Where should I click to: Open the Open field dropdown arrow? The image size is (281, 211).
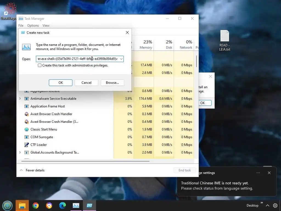point(121,59)
